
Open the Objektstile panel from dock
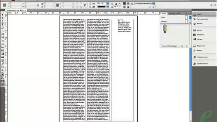click(204, 46)
